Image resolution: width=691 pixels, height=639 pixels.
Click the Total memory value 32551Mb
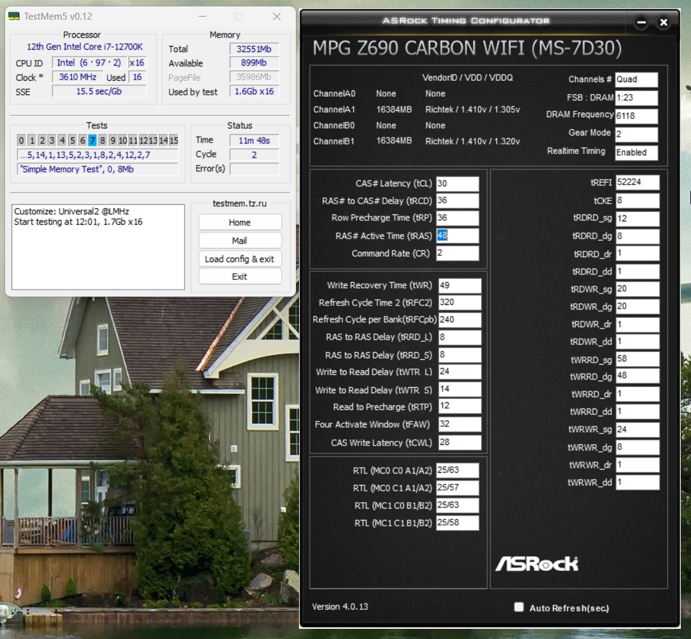tap(255, 49)
